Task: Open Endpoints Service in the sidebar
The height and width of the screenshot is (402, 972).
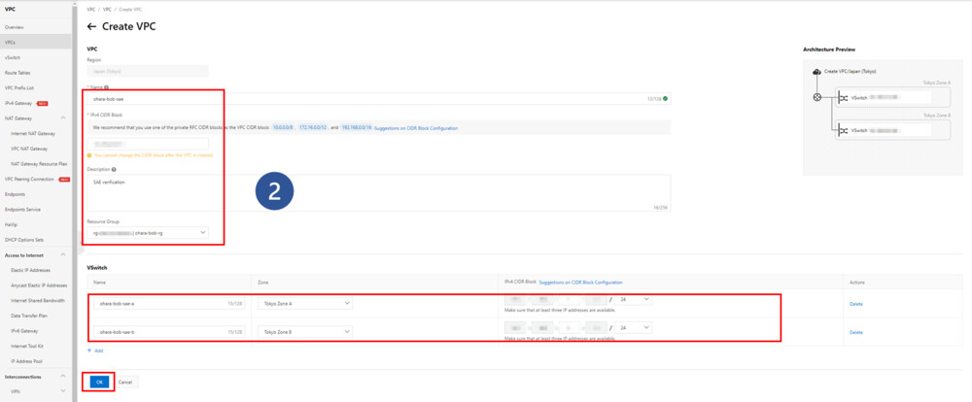Action: point(22,210)
